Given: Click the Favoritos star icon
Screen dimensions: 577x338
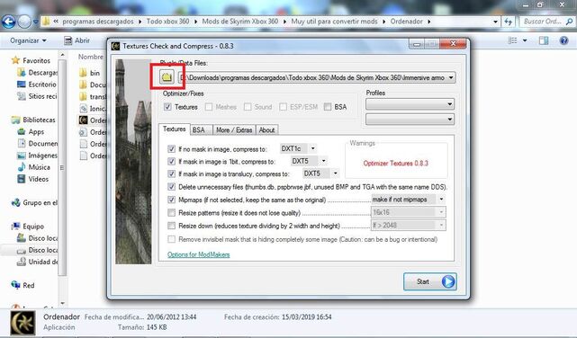Looking at the screenshot, I should 15,60.
